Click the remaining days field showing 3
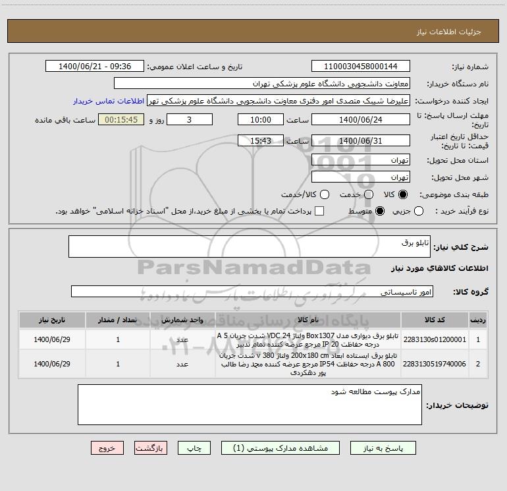The height and width of the screenshot is (491, 507). click(x=190, y=119)
